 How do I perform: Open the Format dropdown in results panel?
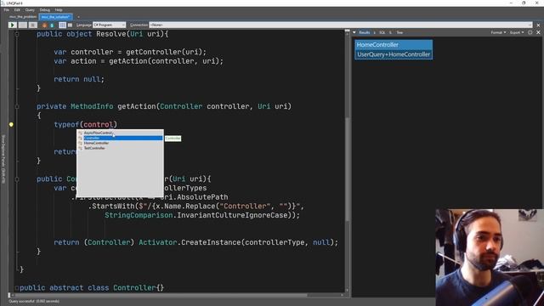[x=498, y=32]
